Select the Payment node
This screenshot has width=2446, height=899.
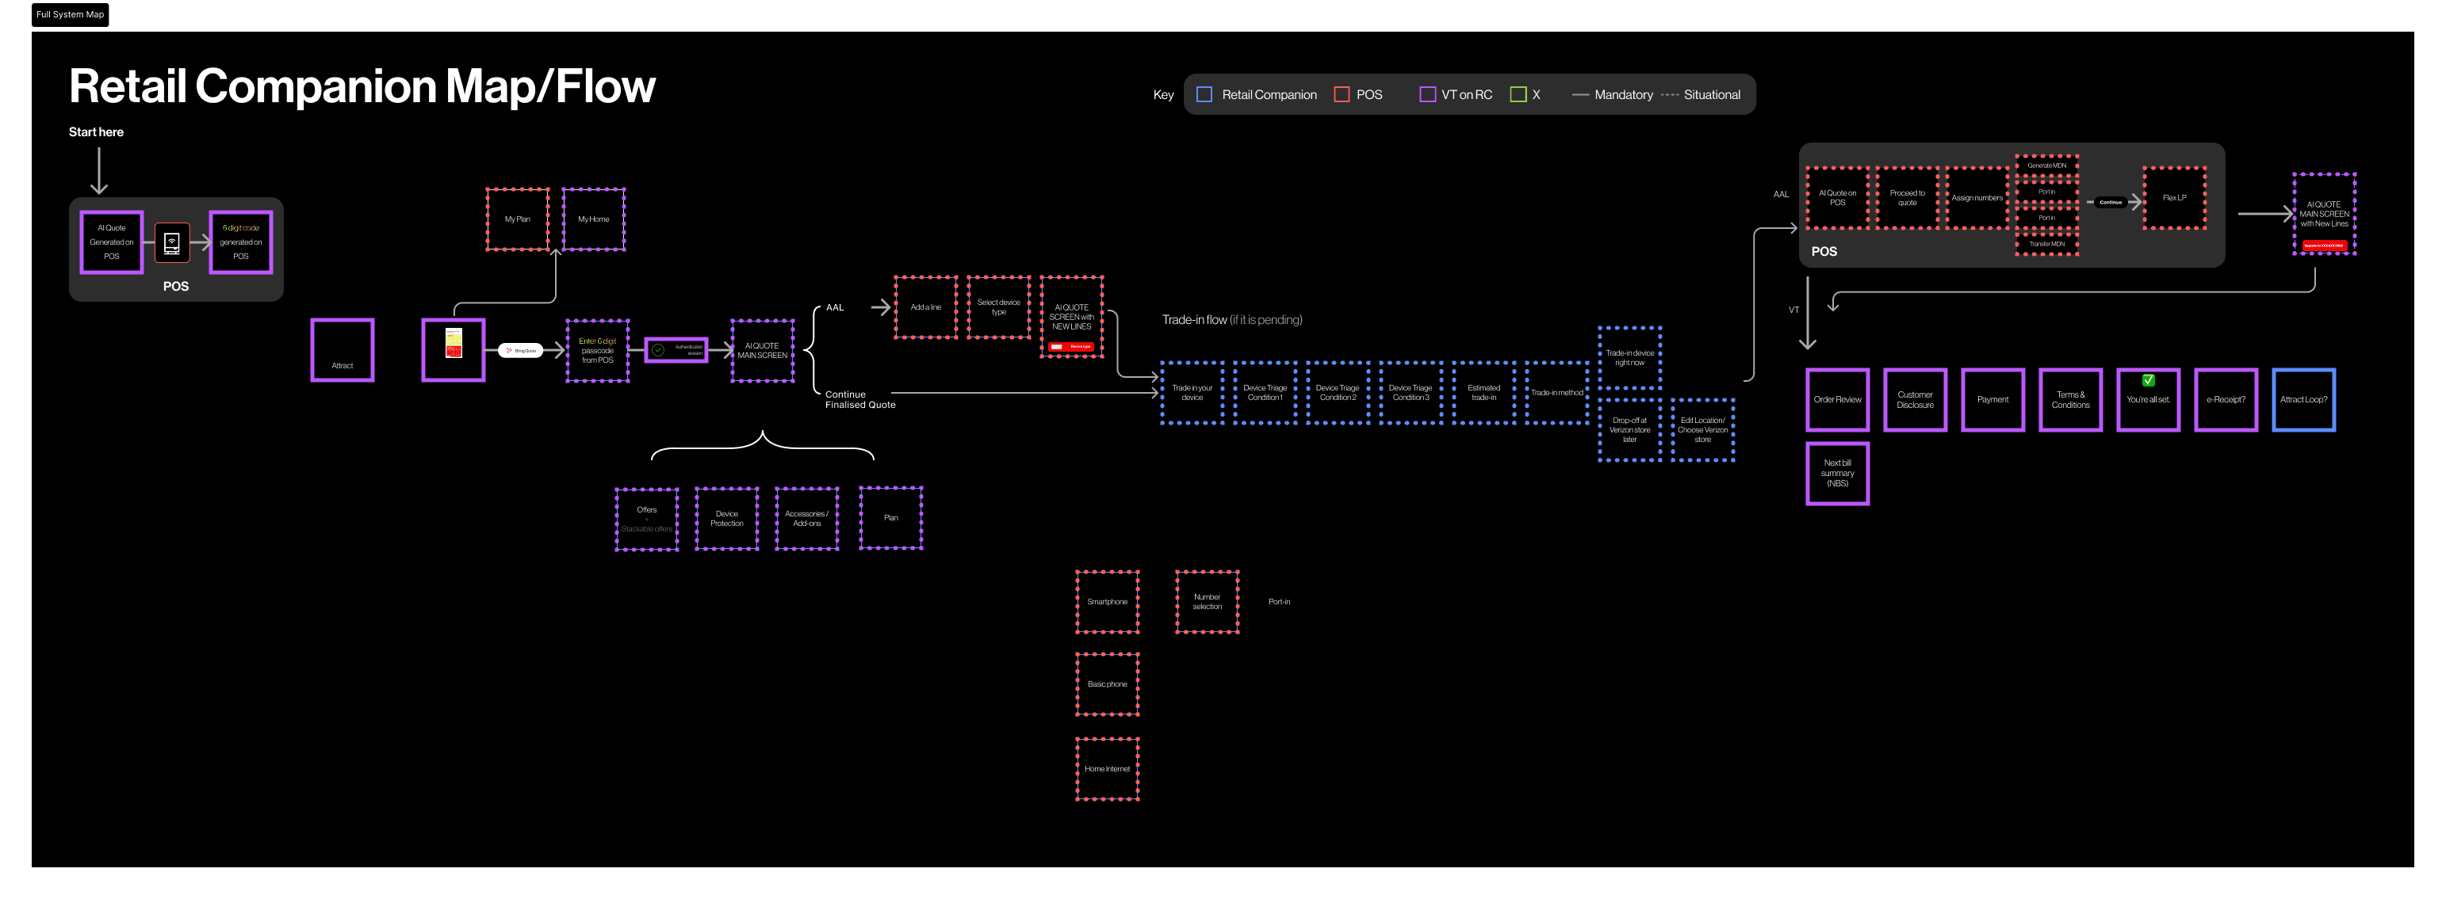click(1993, 400)
